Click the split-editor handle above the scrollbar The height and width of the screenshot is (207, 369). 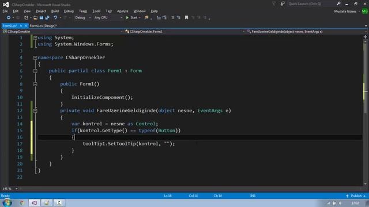365,37
